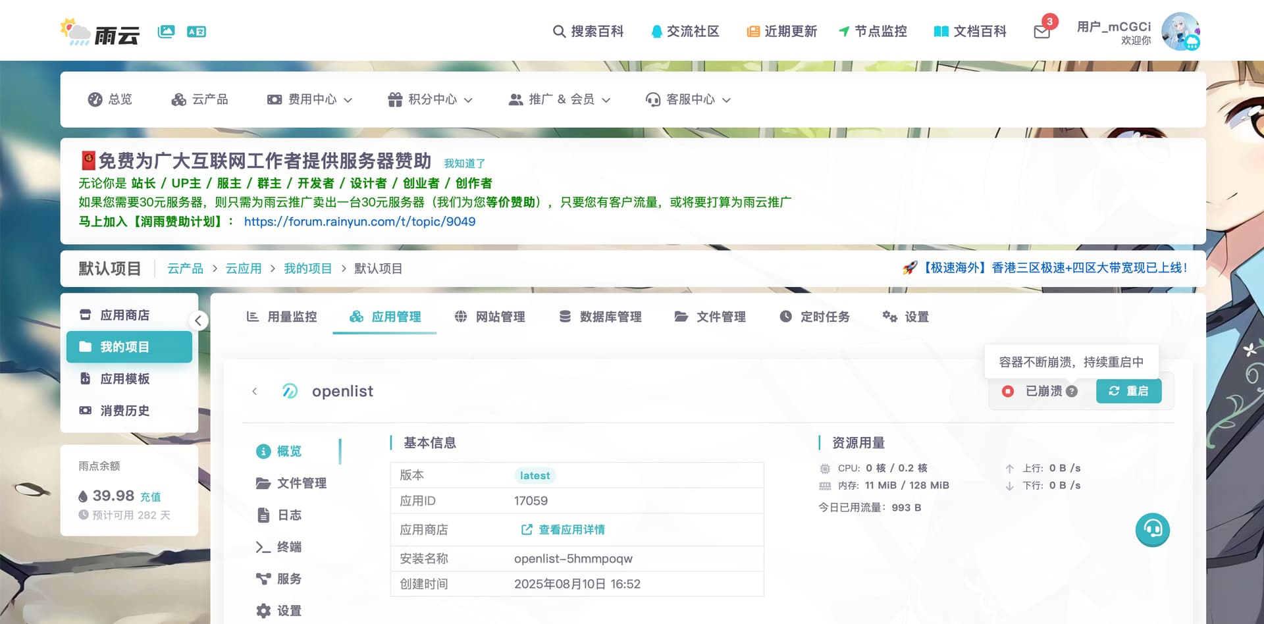The width and height of the screenshot is (1264, 624).
Task: Click the 上行 upload arrow icon
Action: click(x=1009, y=469)
